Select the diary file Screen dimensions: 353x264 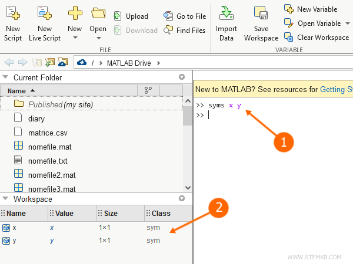[36, 119]
